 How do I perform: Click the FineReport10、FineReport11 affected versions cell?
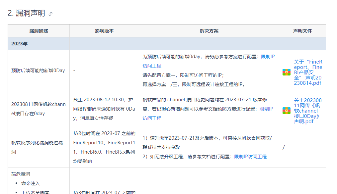tap(104, 147)
